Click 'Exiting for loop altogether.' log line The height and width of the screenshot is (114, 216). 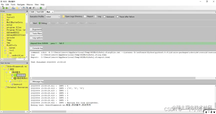pyautogui.click(x=83, y=103)
